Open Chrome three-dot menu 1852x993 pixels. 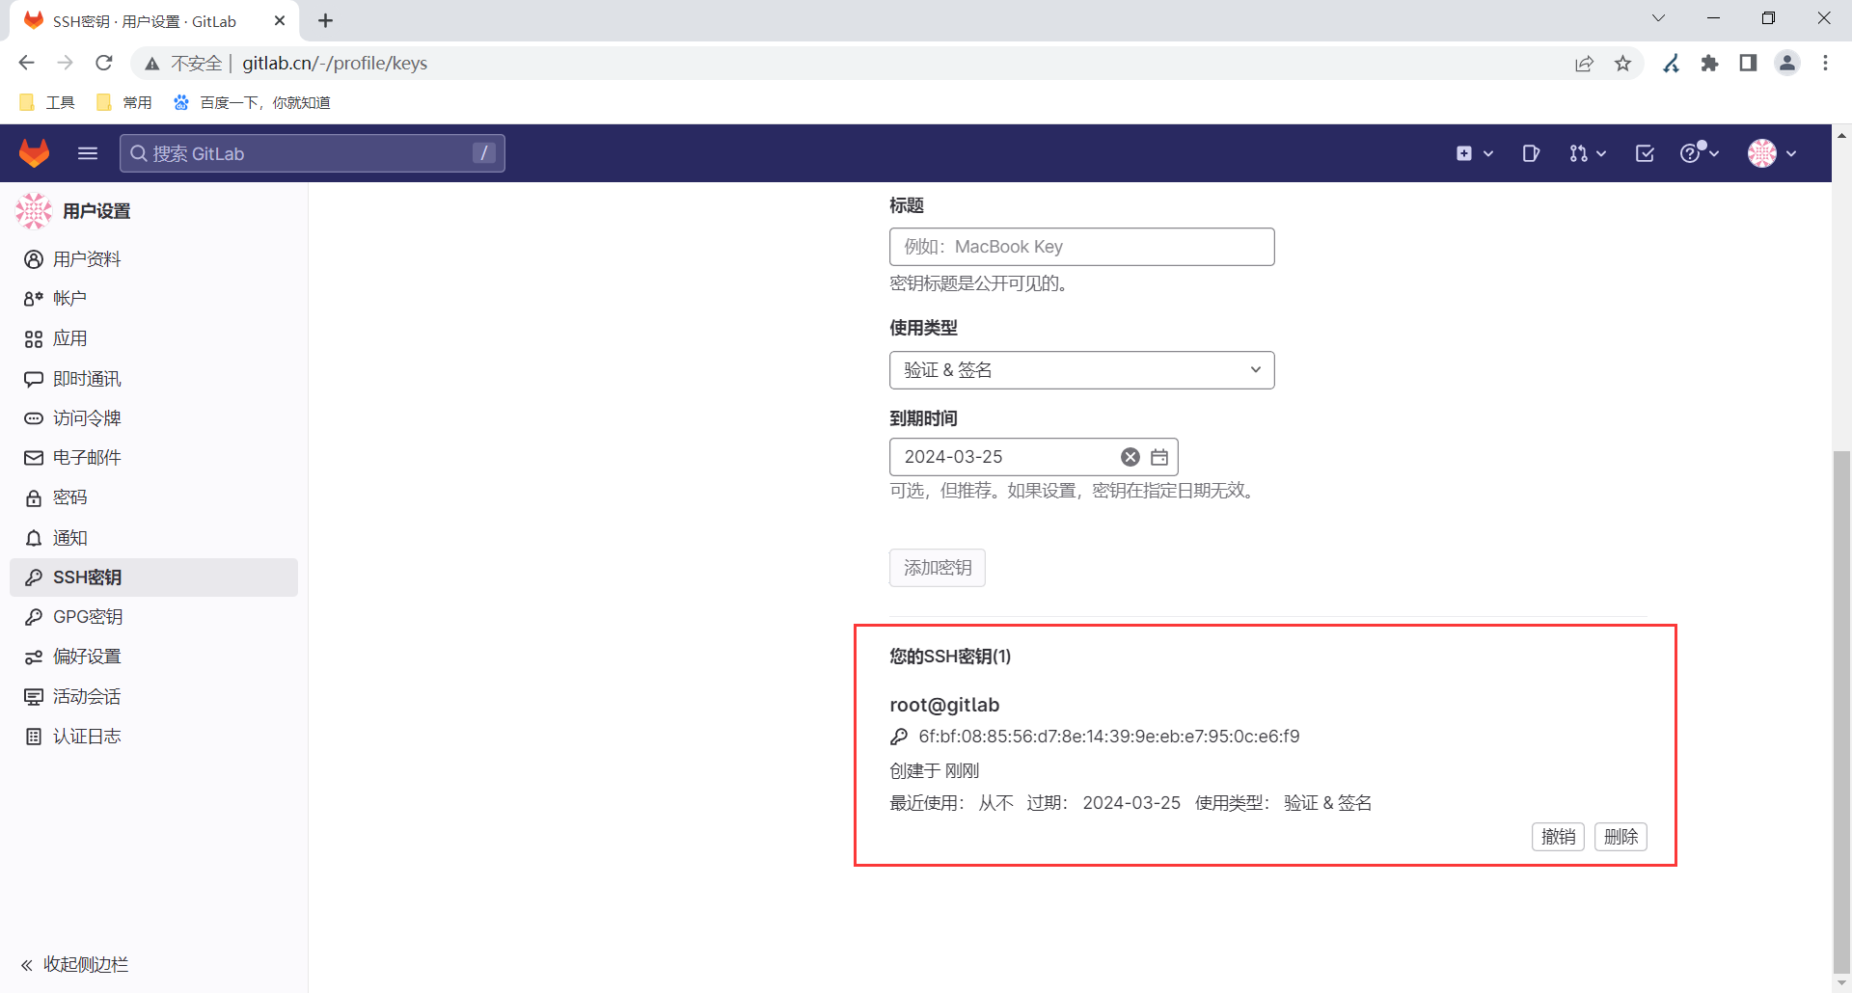1825,64
